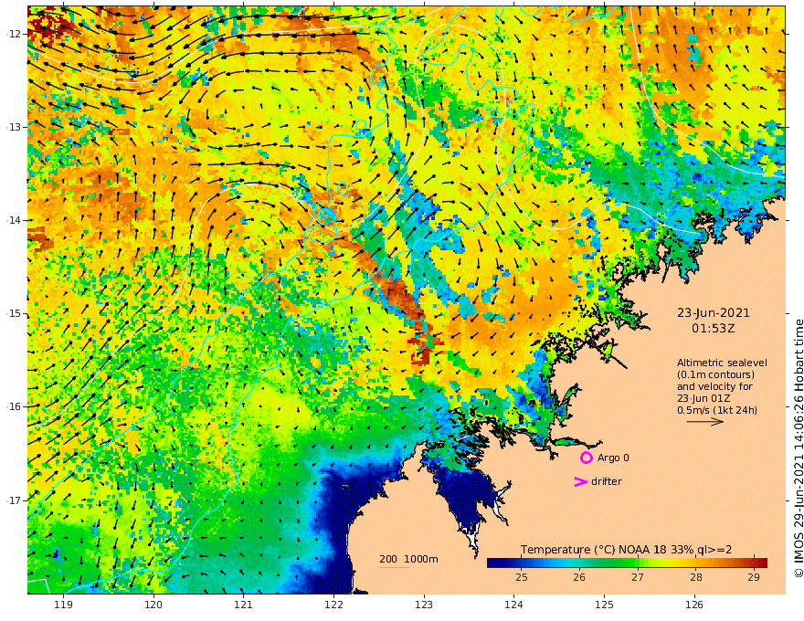The image size is (804, 621).
Task: Click colorbar tick value 28
Action: 695,577
